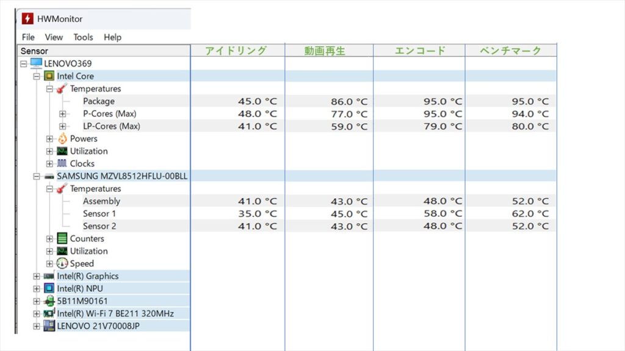Select the Intel(R) Graphics label
625x351 pixels.
88,276
